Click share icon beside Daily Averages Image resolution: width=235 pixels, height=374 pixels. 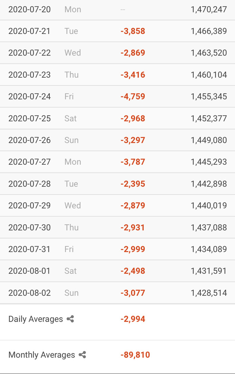[x=70, y=319]
